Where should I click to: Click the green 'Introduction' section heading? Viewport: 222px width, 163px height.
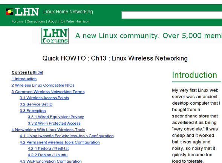(x=194, y=75)
